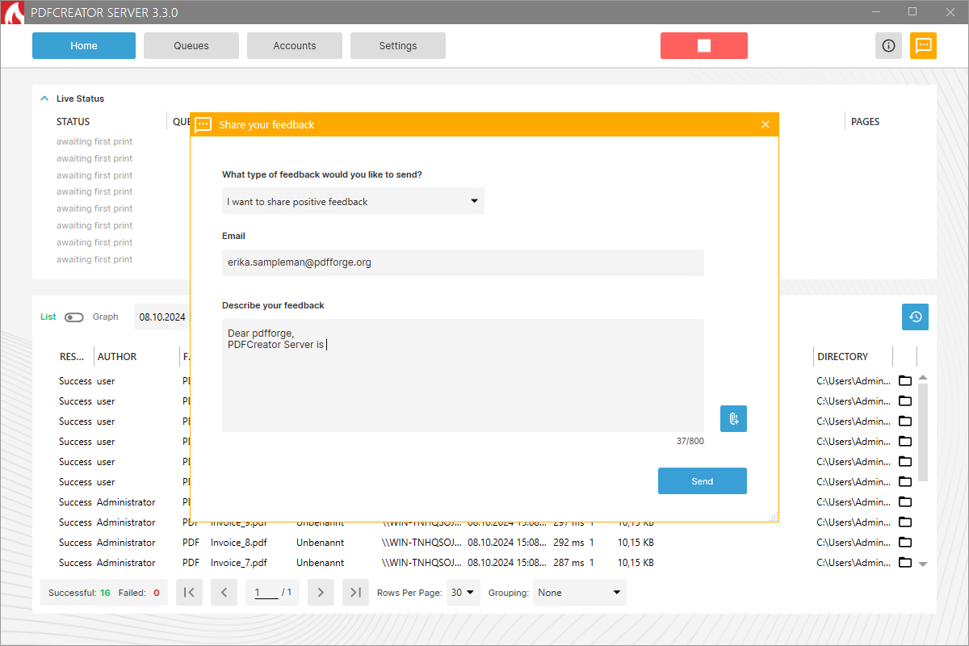969x646 pixels.
Task: Click the Failed: 0 counter
Action: pyautogui.click(x=139, y=593)
